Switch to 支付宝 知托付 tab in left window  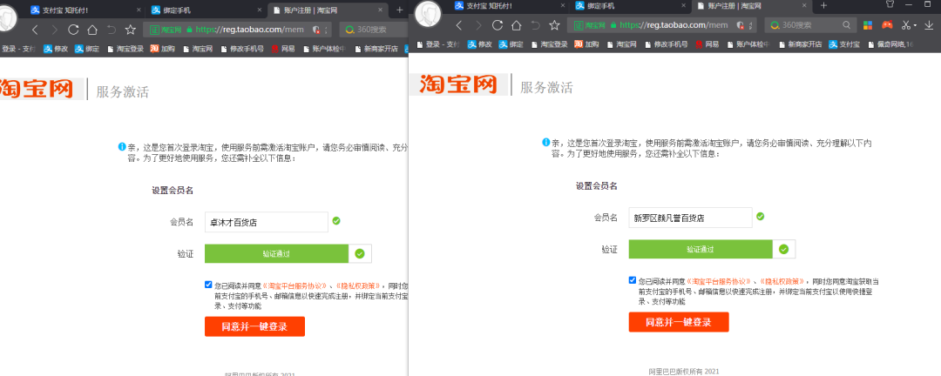84,10
